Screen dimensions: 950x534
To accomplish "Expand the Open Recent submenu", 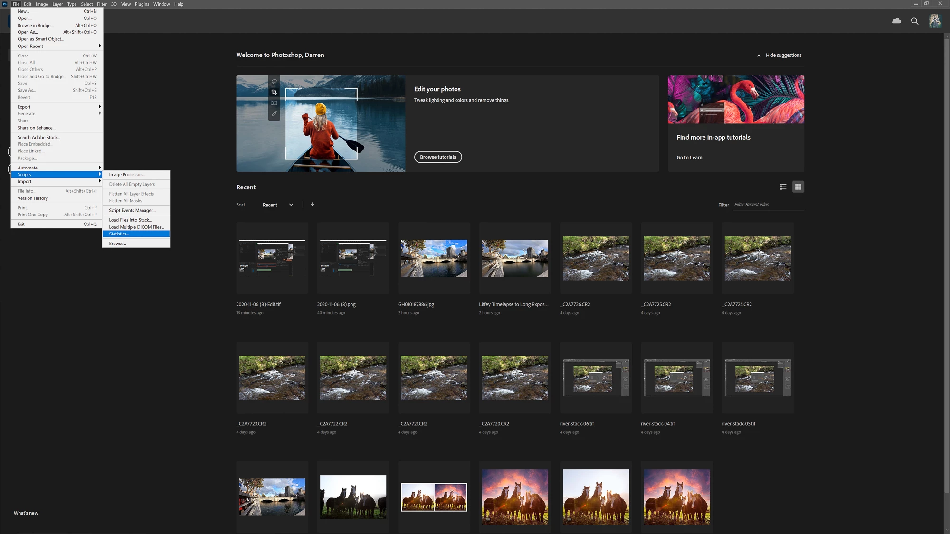I will [x=57, y=46].
